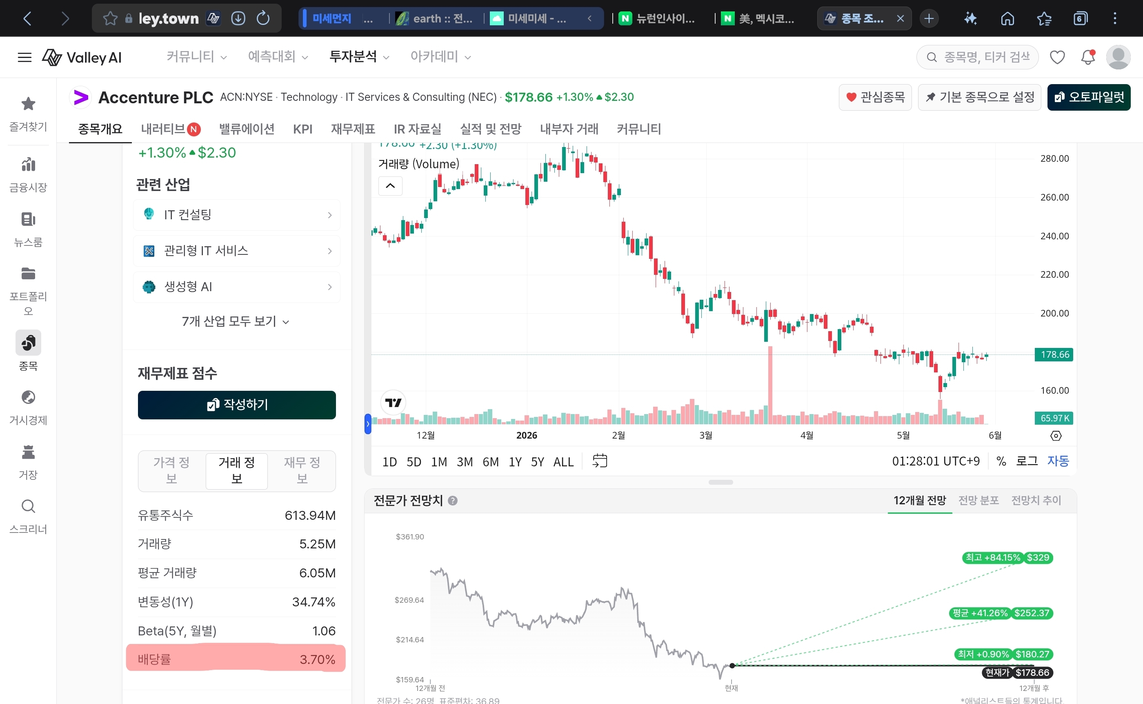Switch to the 전망 분포 tab

point(978,501)
